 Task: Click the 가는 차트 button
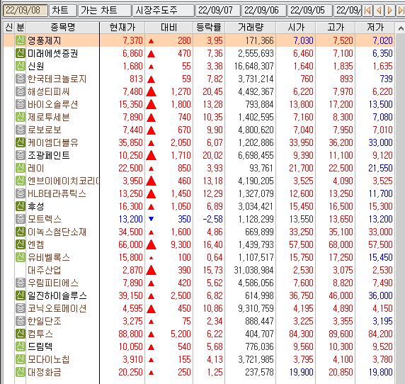[105, 11]
